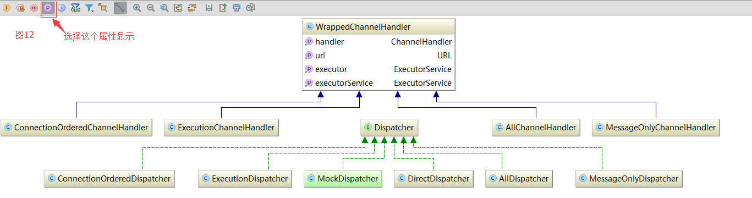Click the Zoom Out magnifier icon
Screen dimensions: 752x198
click(x=151, y=8)
